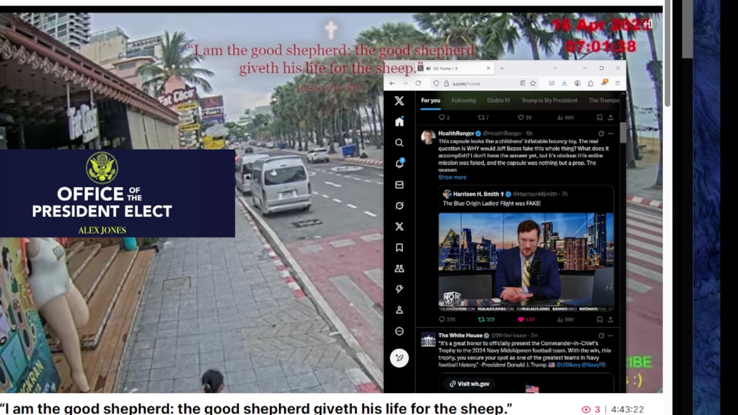The image size is (738, 415).
Task: Bookmark page with the star icon
Action: coord(533,83)
